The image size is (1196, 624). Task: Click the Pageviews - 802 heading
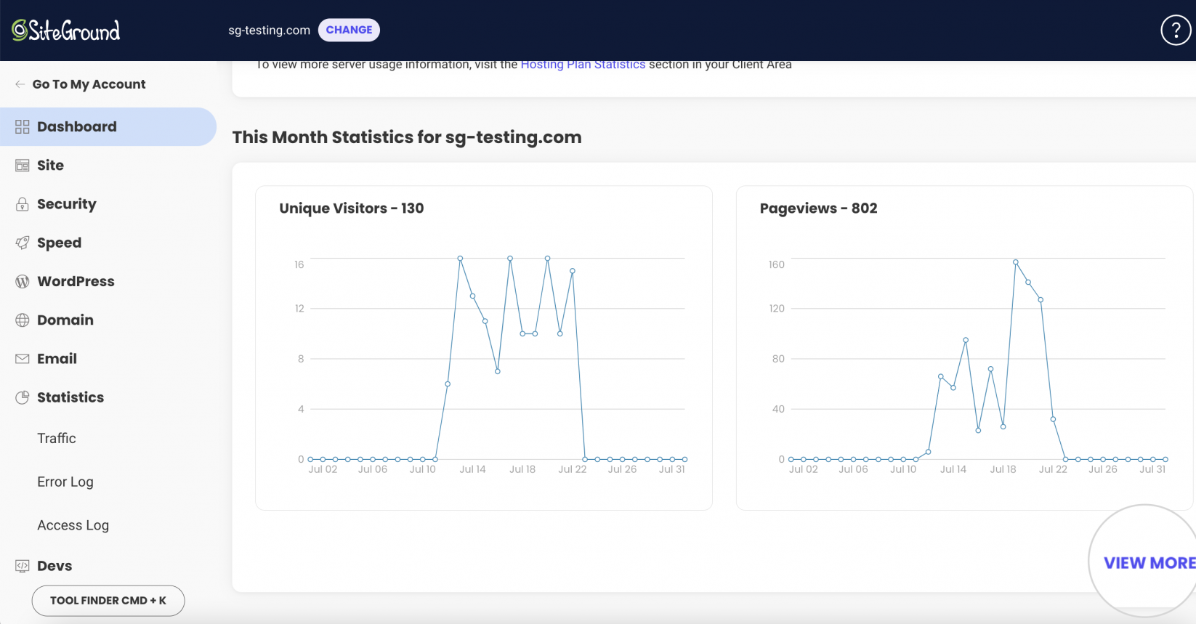click(x=819, y=208)
